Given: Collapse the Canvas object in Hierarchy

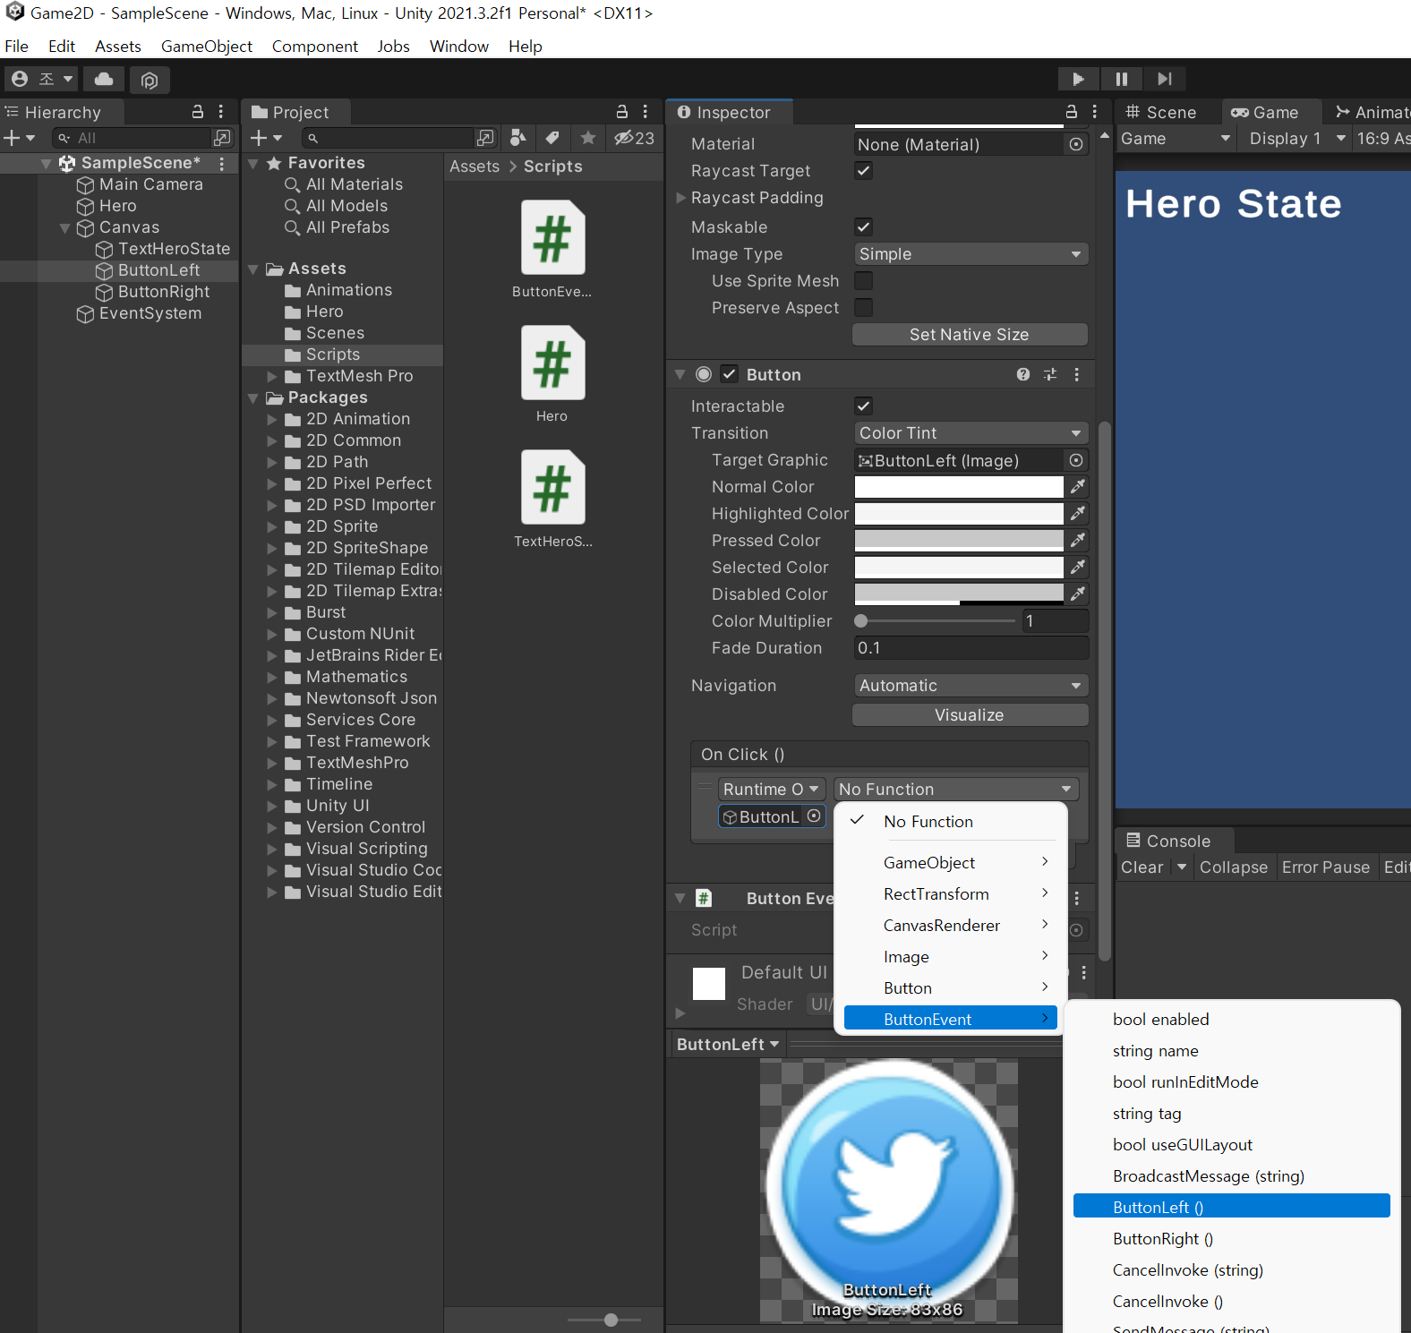Looking at the screenshot, I should point(64,227).
